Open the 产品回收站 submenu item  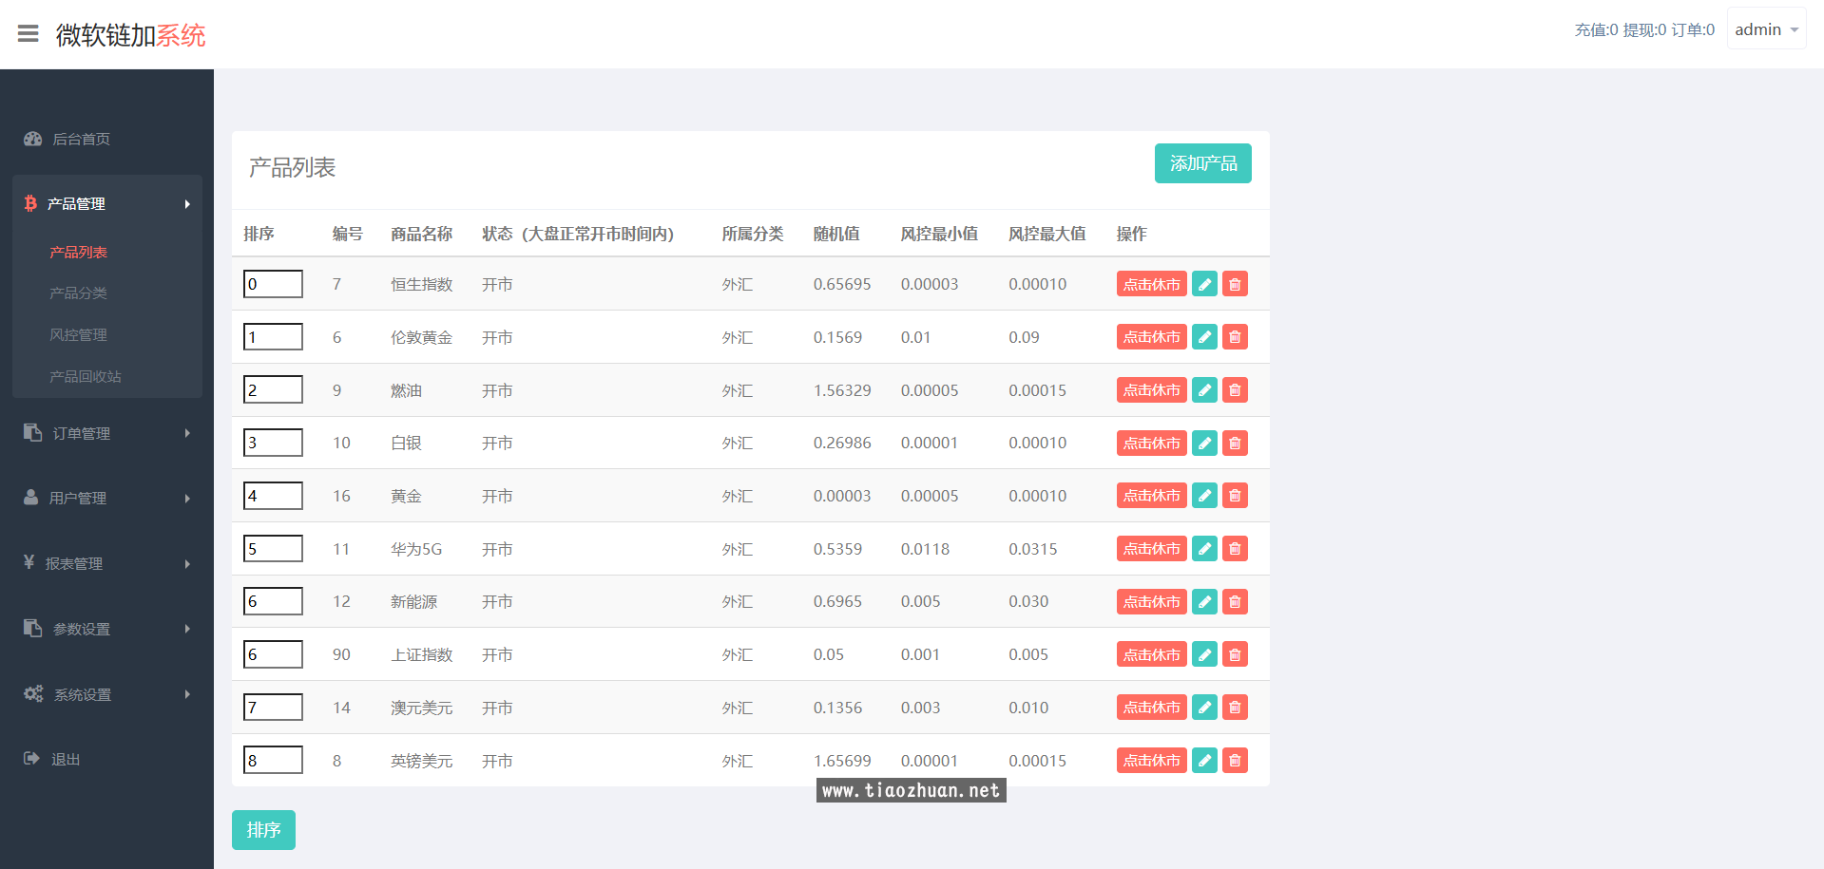coord(86,376)
